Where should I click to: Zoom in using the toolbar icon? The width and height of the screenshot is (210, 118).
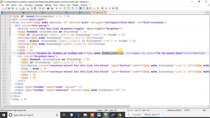pyautogui.click(x=56, y=8)
